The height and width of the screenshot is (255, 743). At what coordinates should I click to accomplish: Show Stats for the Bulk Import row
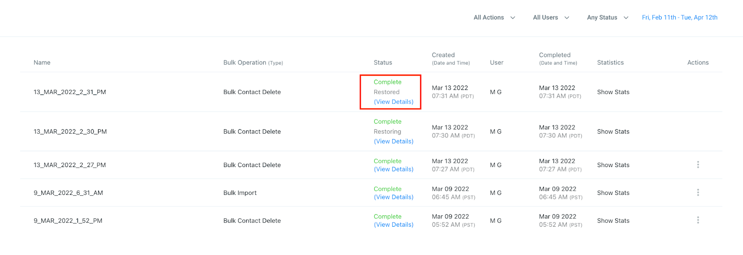[613, 193]
